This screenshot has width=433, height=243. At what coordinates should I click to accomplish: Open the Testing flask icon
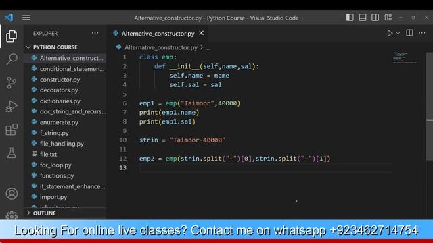(12, 153)
